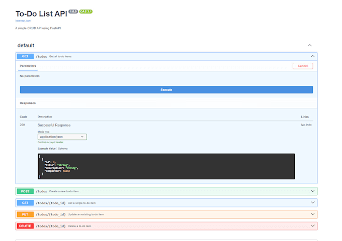
Task: Expand the DELETE /todos/{todo_id} chevron
Action: [312, 225]
